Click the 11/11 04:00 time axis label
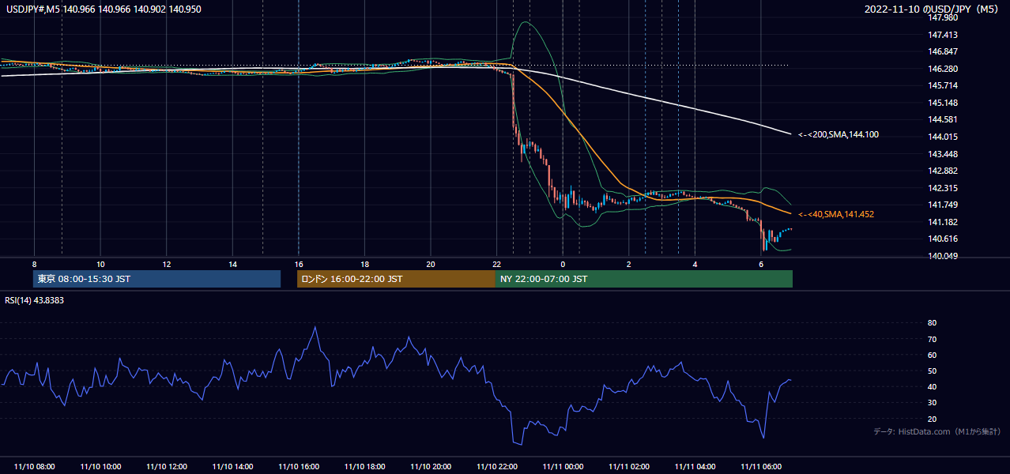Screen dimensions: 1010x474 [695, 467]
